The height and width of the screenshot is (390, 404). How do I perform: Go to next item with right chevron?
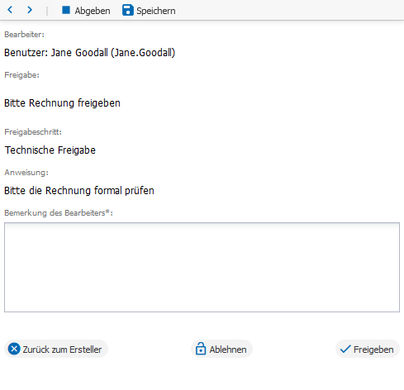(30, 10)
